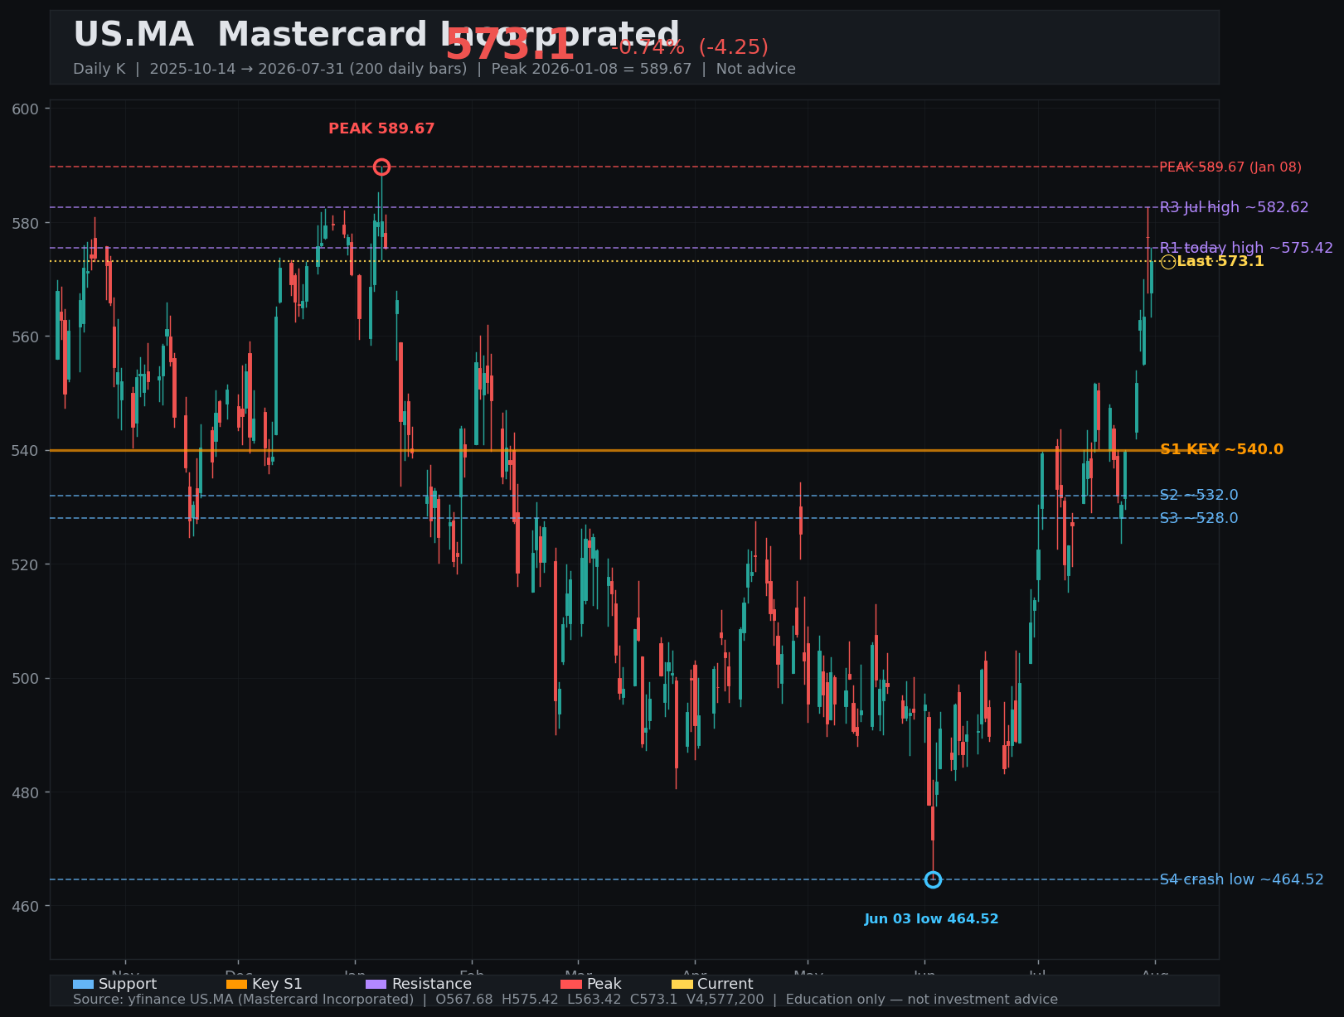Screen dimensions: 1344x1017
Task: Click the 'S3 ~528.0' support label
Action: 1199,519
